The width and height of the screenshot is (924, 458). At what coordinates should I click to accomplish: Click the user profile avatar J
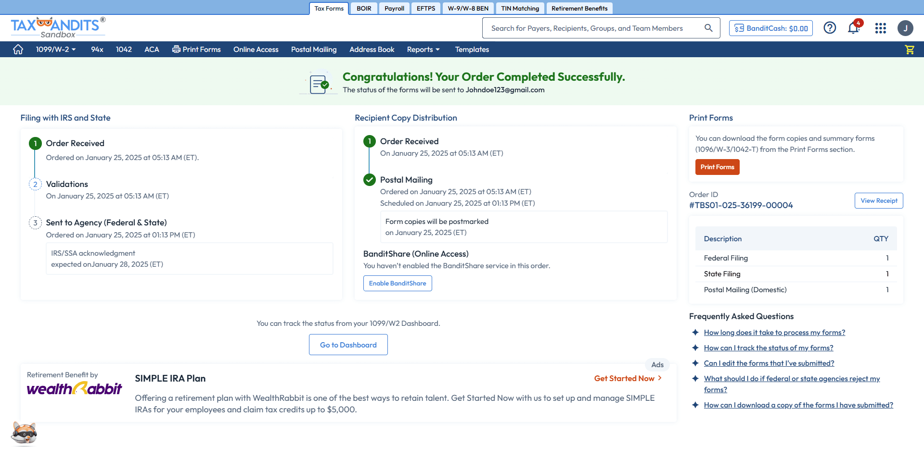click(905, 28)
